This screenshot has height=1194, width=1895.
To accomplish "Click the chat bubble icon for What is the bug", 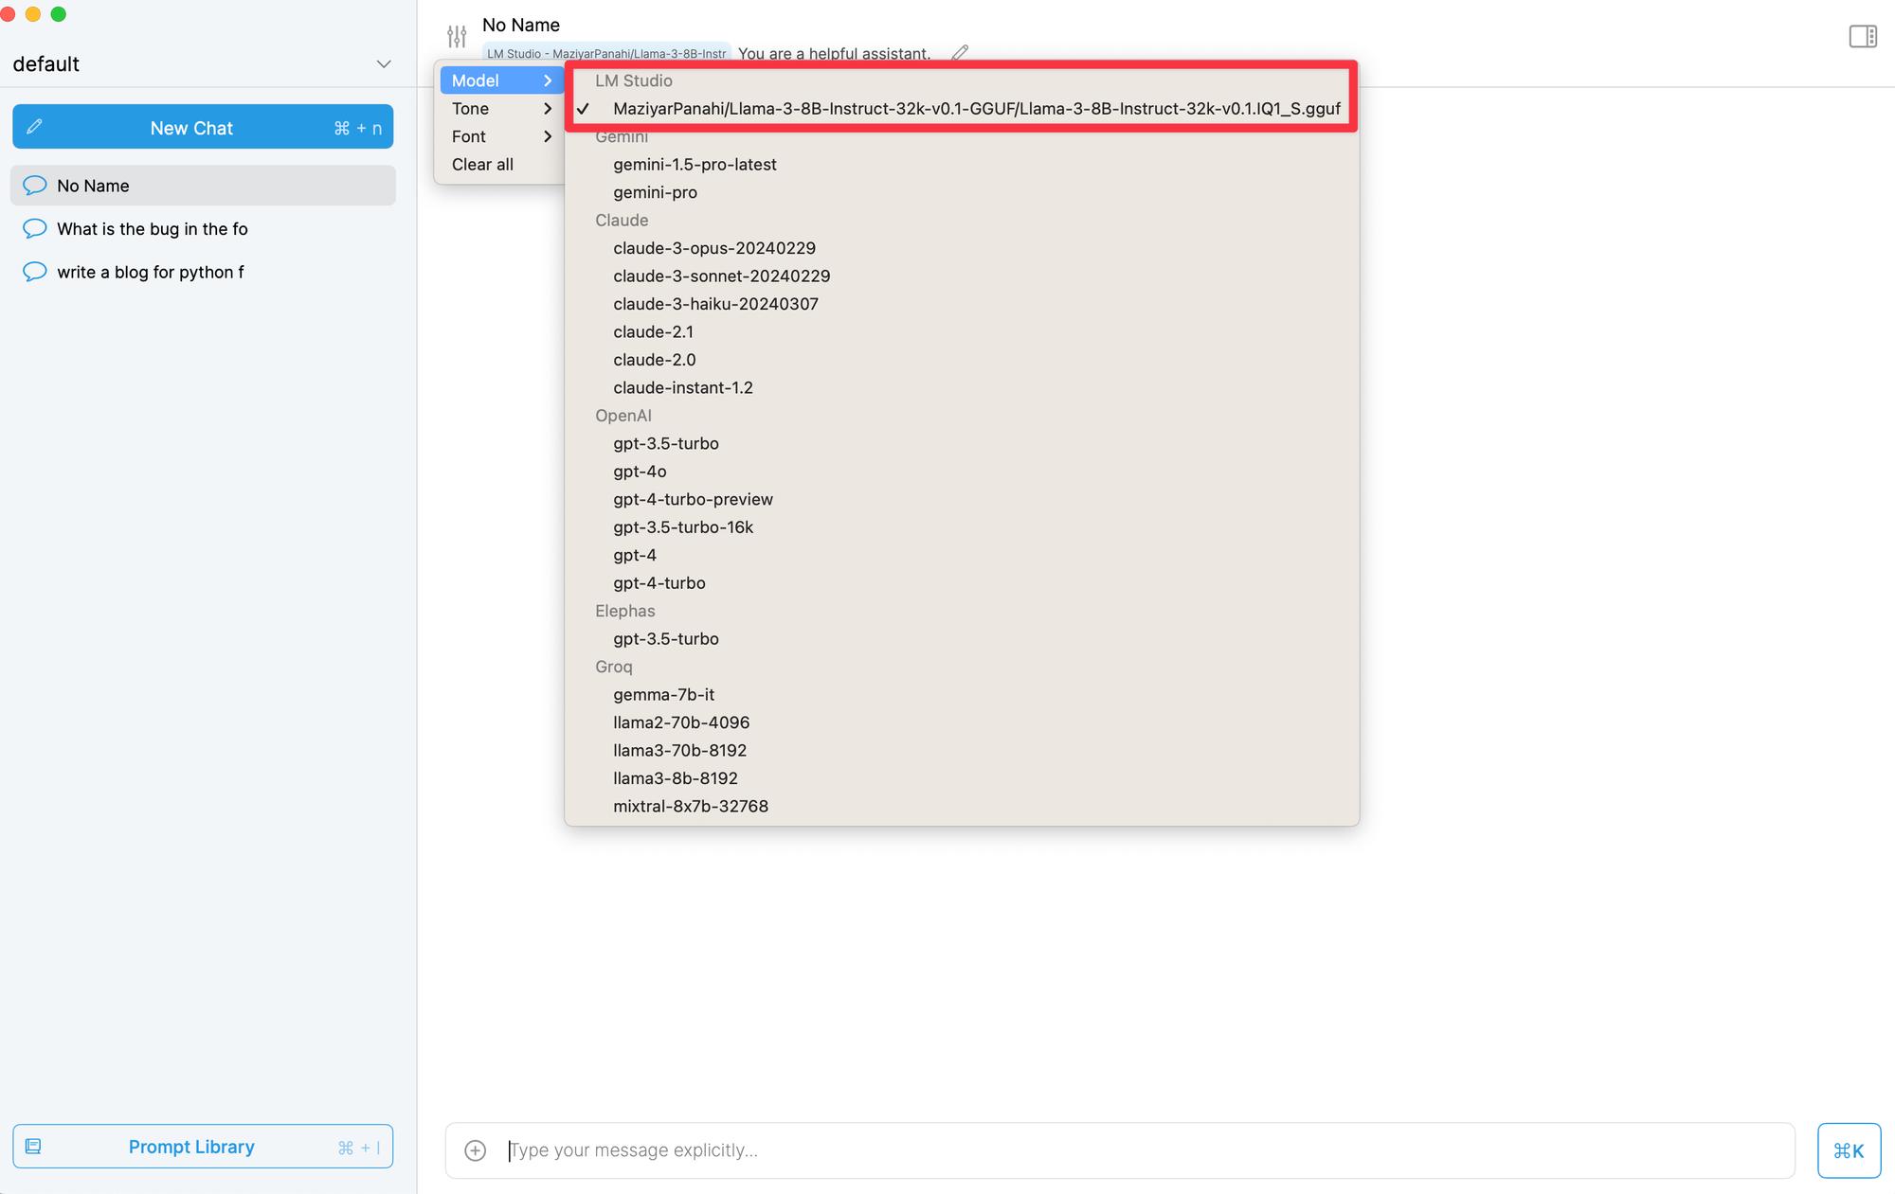I will coord(34,228).
